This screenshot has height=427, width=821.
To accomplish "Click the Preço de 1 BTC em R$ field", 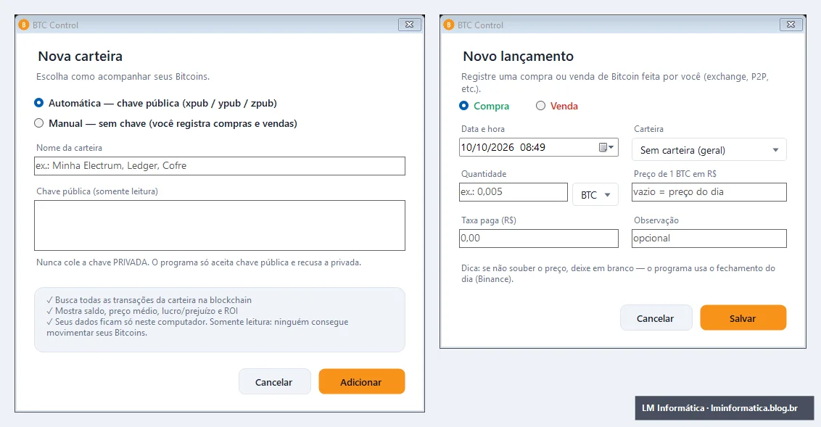I will 709,192.
